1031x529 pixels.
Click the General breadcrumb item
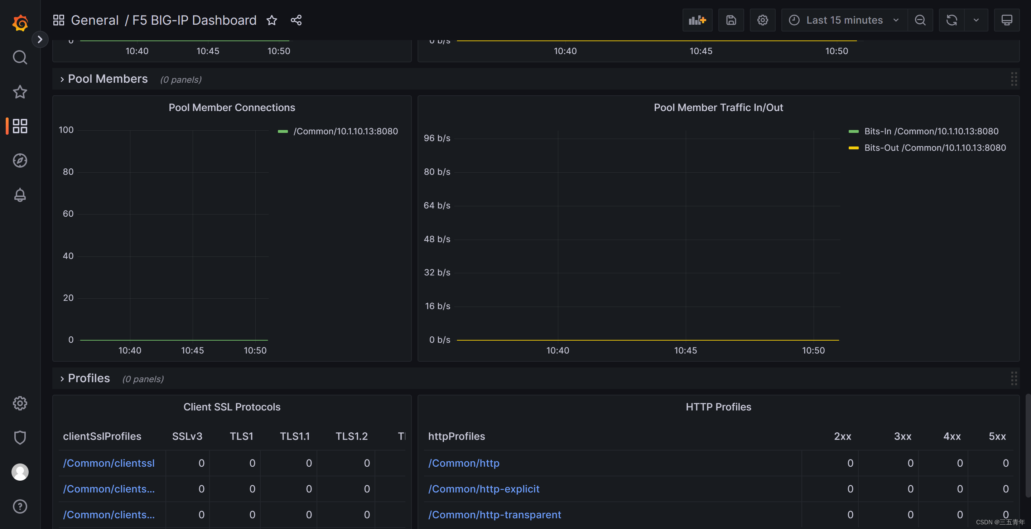click(x=95, y=20)
